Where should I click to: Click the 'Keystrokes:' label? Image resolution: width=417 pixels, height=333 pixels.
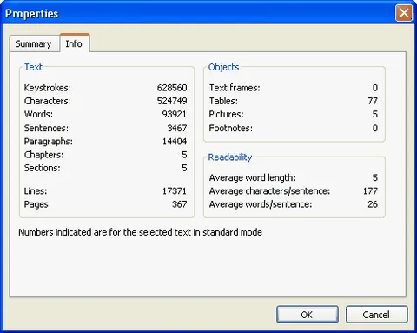[x=48, y=88]
